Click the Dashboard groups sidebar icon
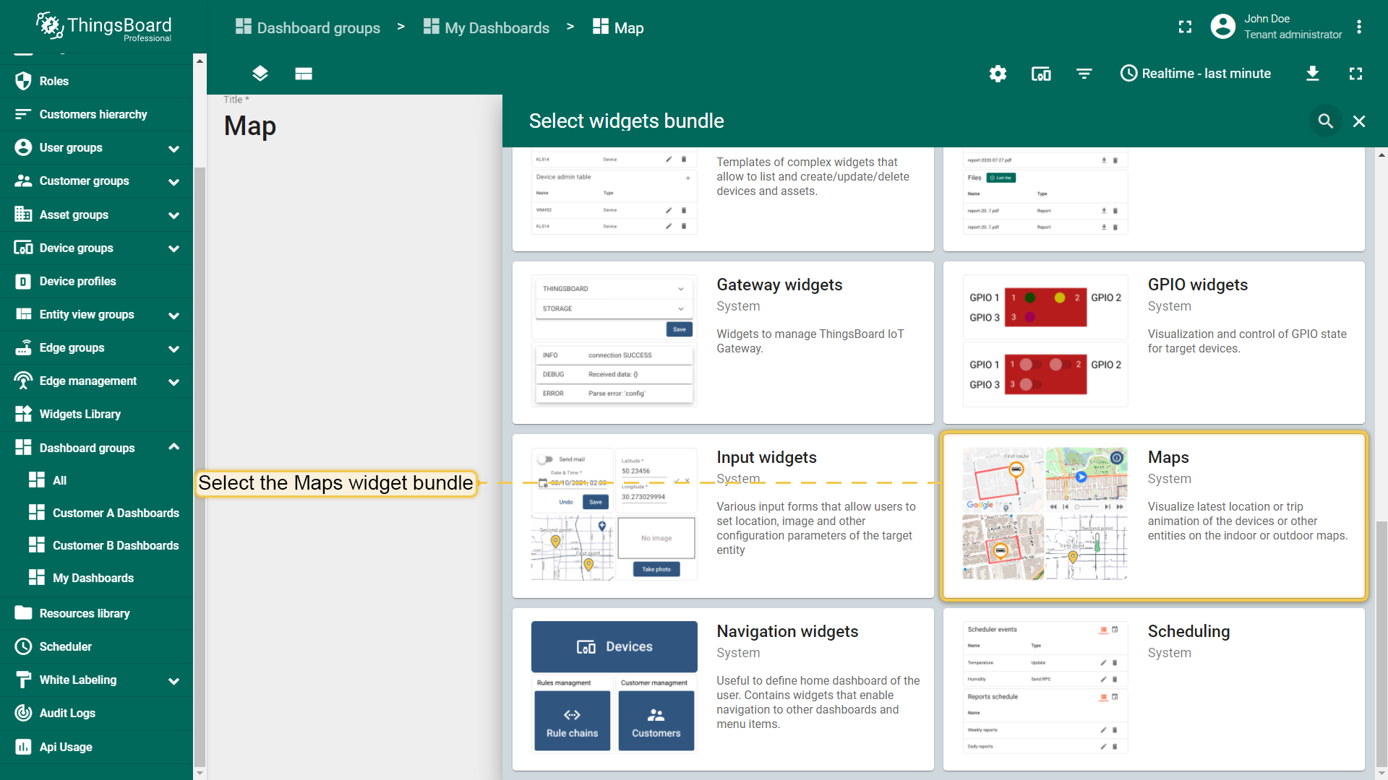1388x780 pixels. coord(23,448)
